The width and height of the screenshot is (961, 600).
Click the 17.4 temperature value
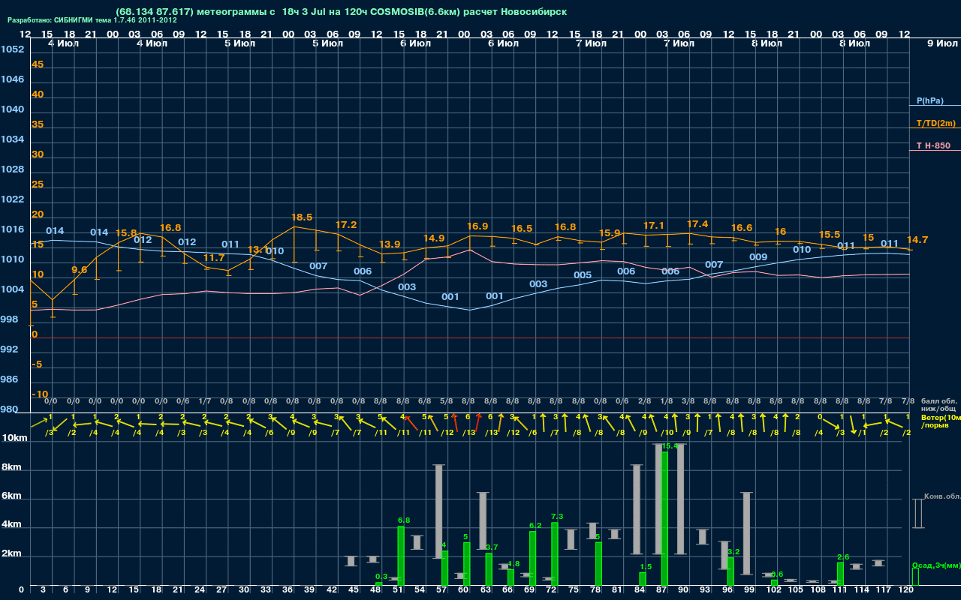[x=697, y=224]
